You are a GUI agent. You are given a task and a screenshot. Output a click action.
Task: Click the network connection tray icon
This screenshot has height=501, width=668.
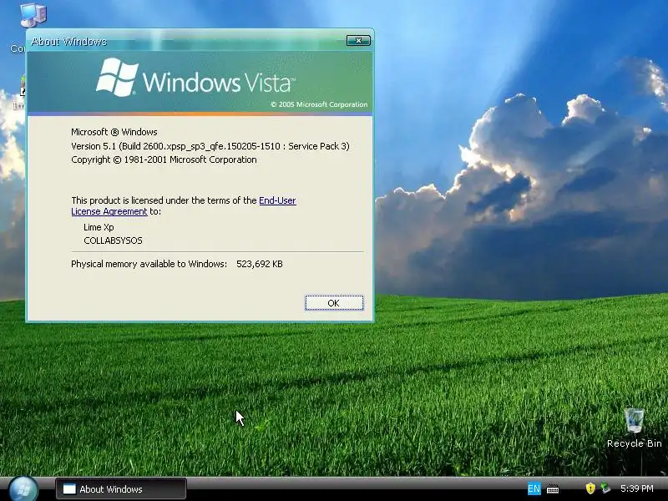[605, 488]
